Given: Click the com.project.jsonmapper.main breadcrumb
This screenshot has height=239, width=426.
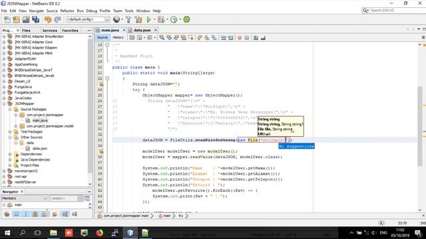Looking at the screenshot, I should [126, 216].
